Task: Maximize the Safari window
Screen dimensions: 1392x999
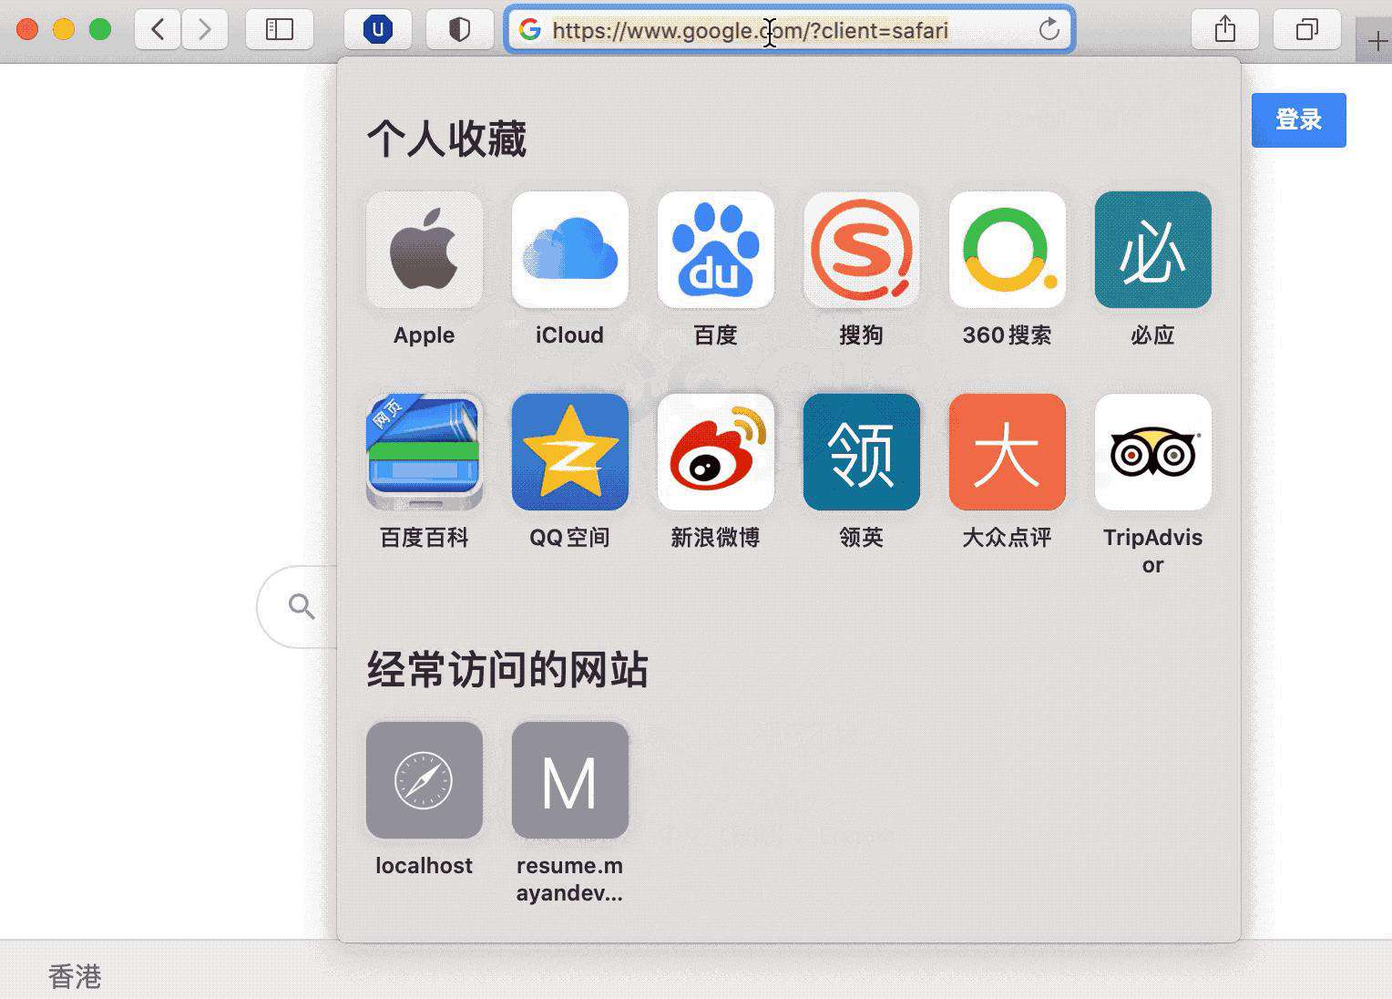Action: [x=100, y=29]
